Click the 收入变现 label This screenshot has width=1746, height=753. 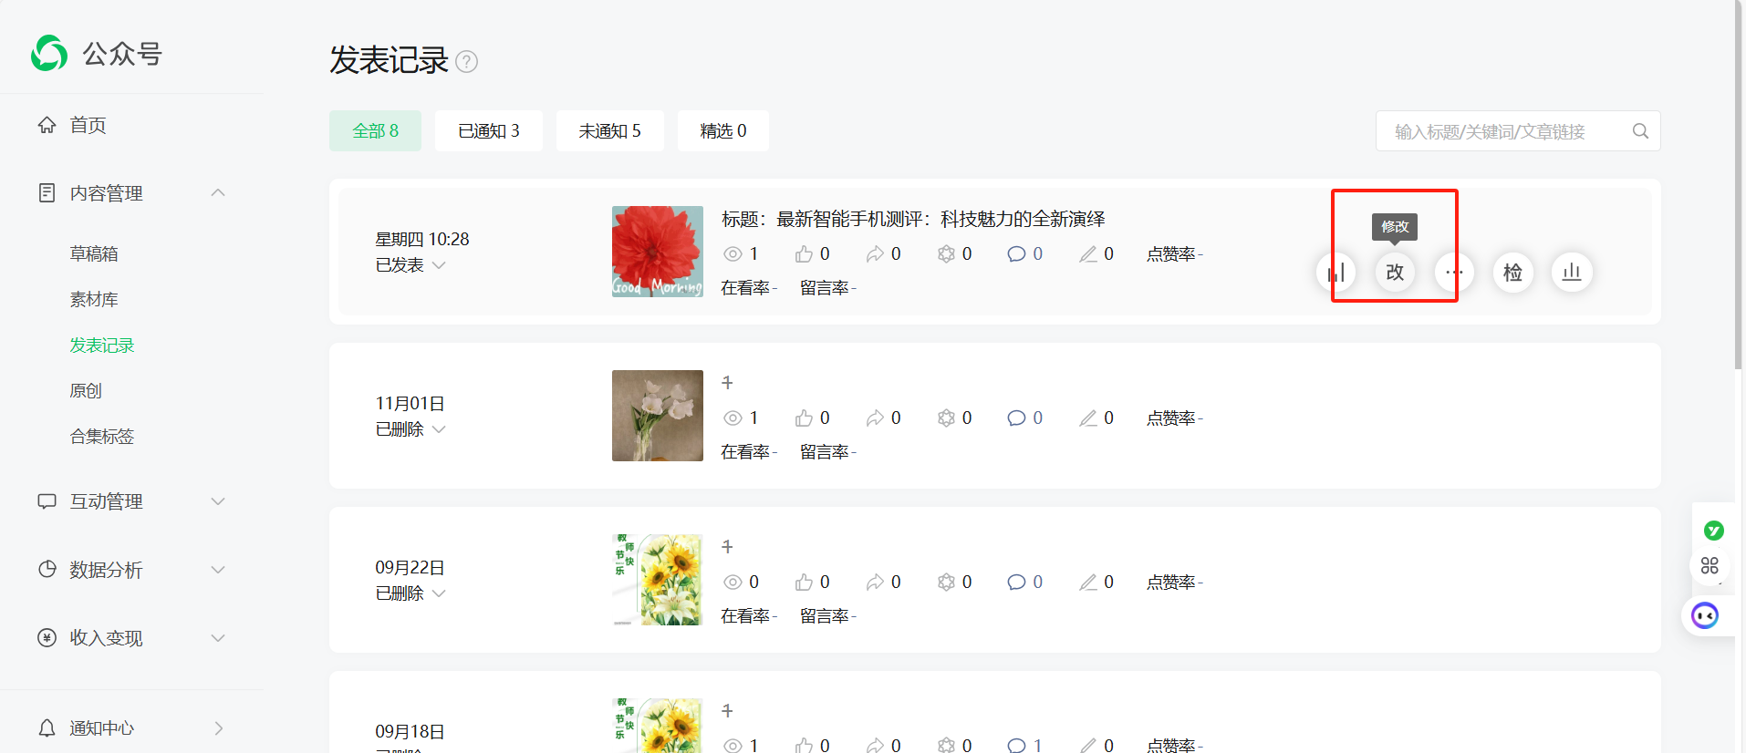[106, 638]
